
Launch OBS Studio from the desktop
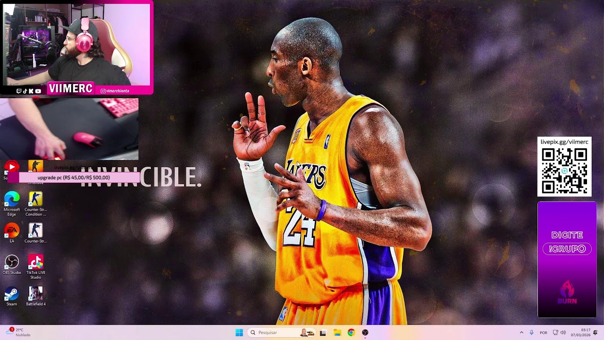pos(12,264)
